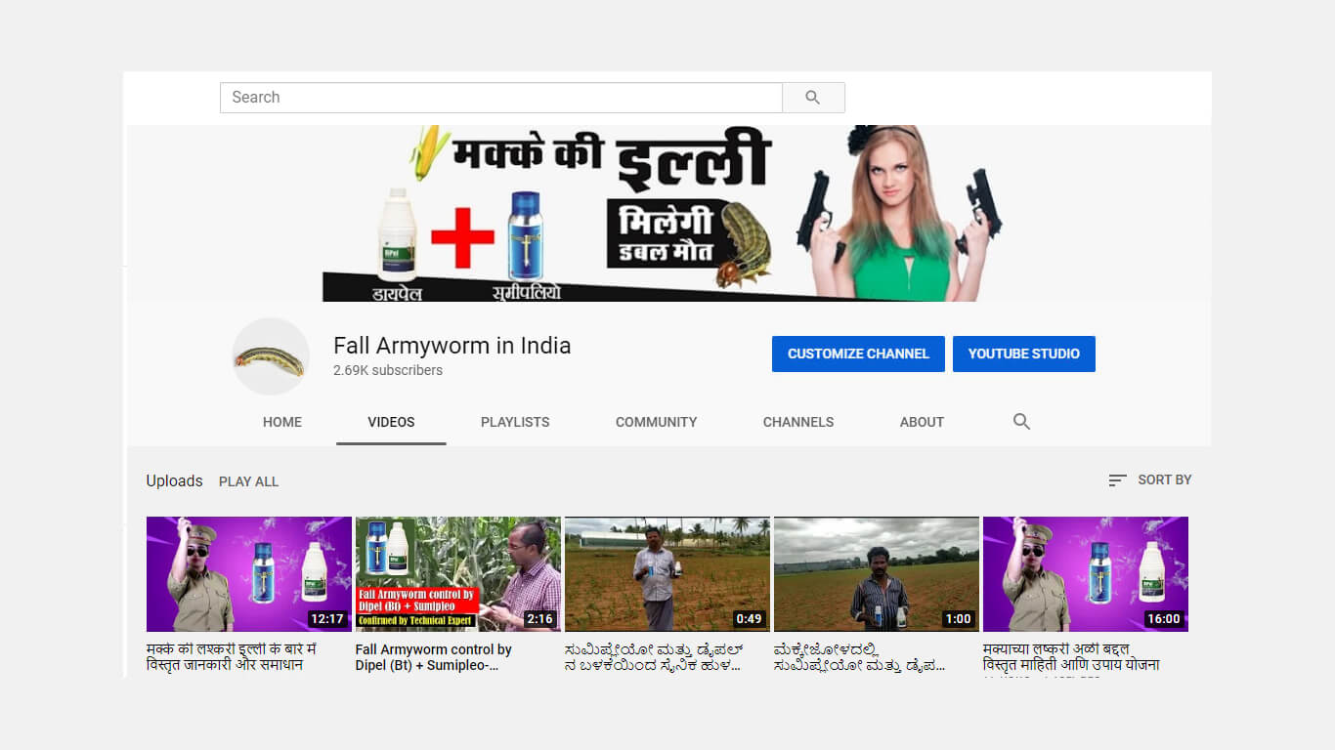Open the Playlists tab
This screenshot has width=1335, height=750.
coord(515,422)
